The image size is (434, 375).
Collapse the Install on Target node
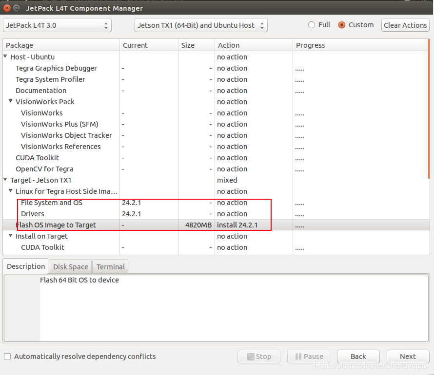point(11,235)
